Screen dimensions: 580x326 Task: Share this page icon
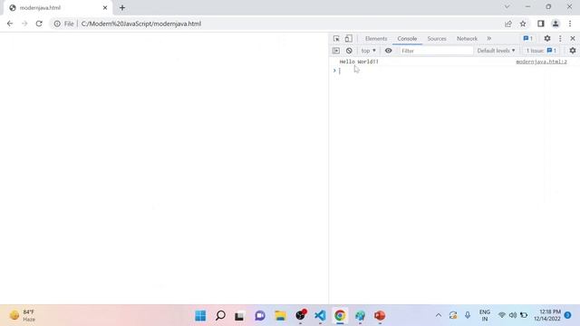(x=508, y=24)
